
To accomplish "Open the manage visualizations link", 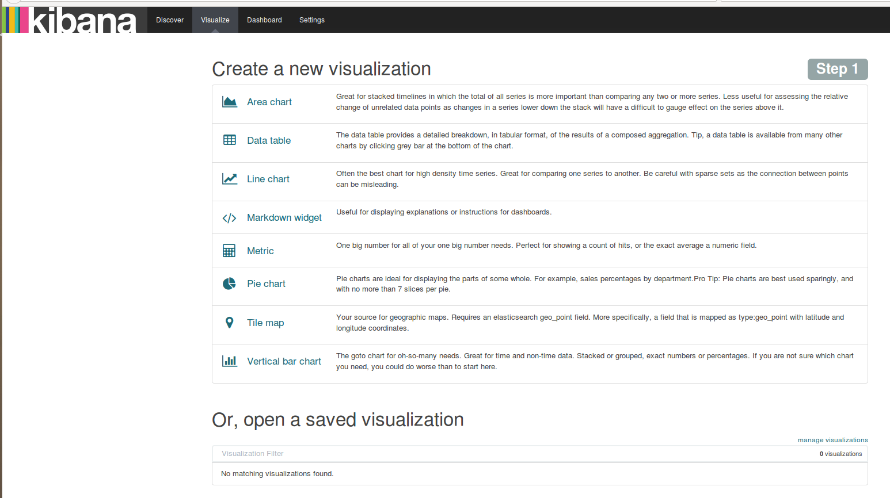I will 832,440.
